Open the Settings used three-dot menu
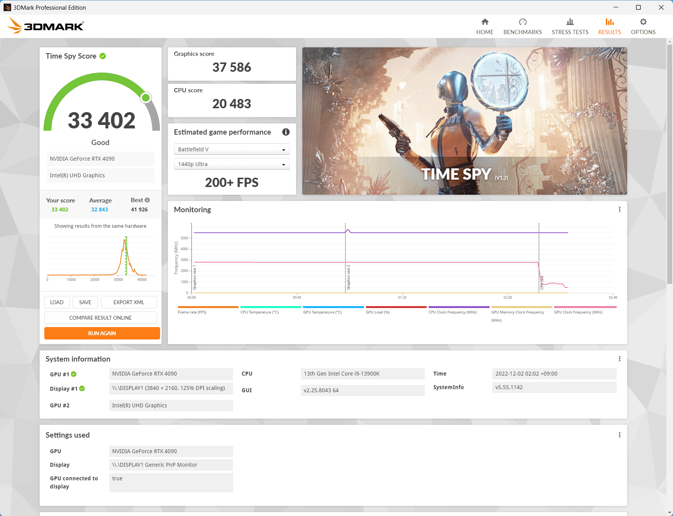Image resolution: width=673 pixels, height=516 pixels. click(619, 435)
